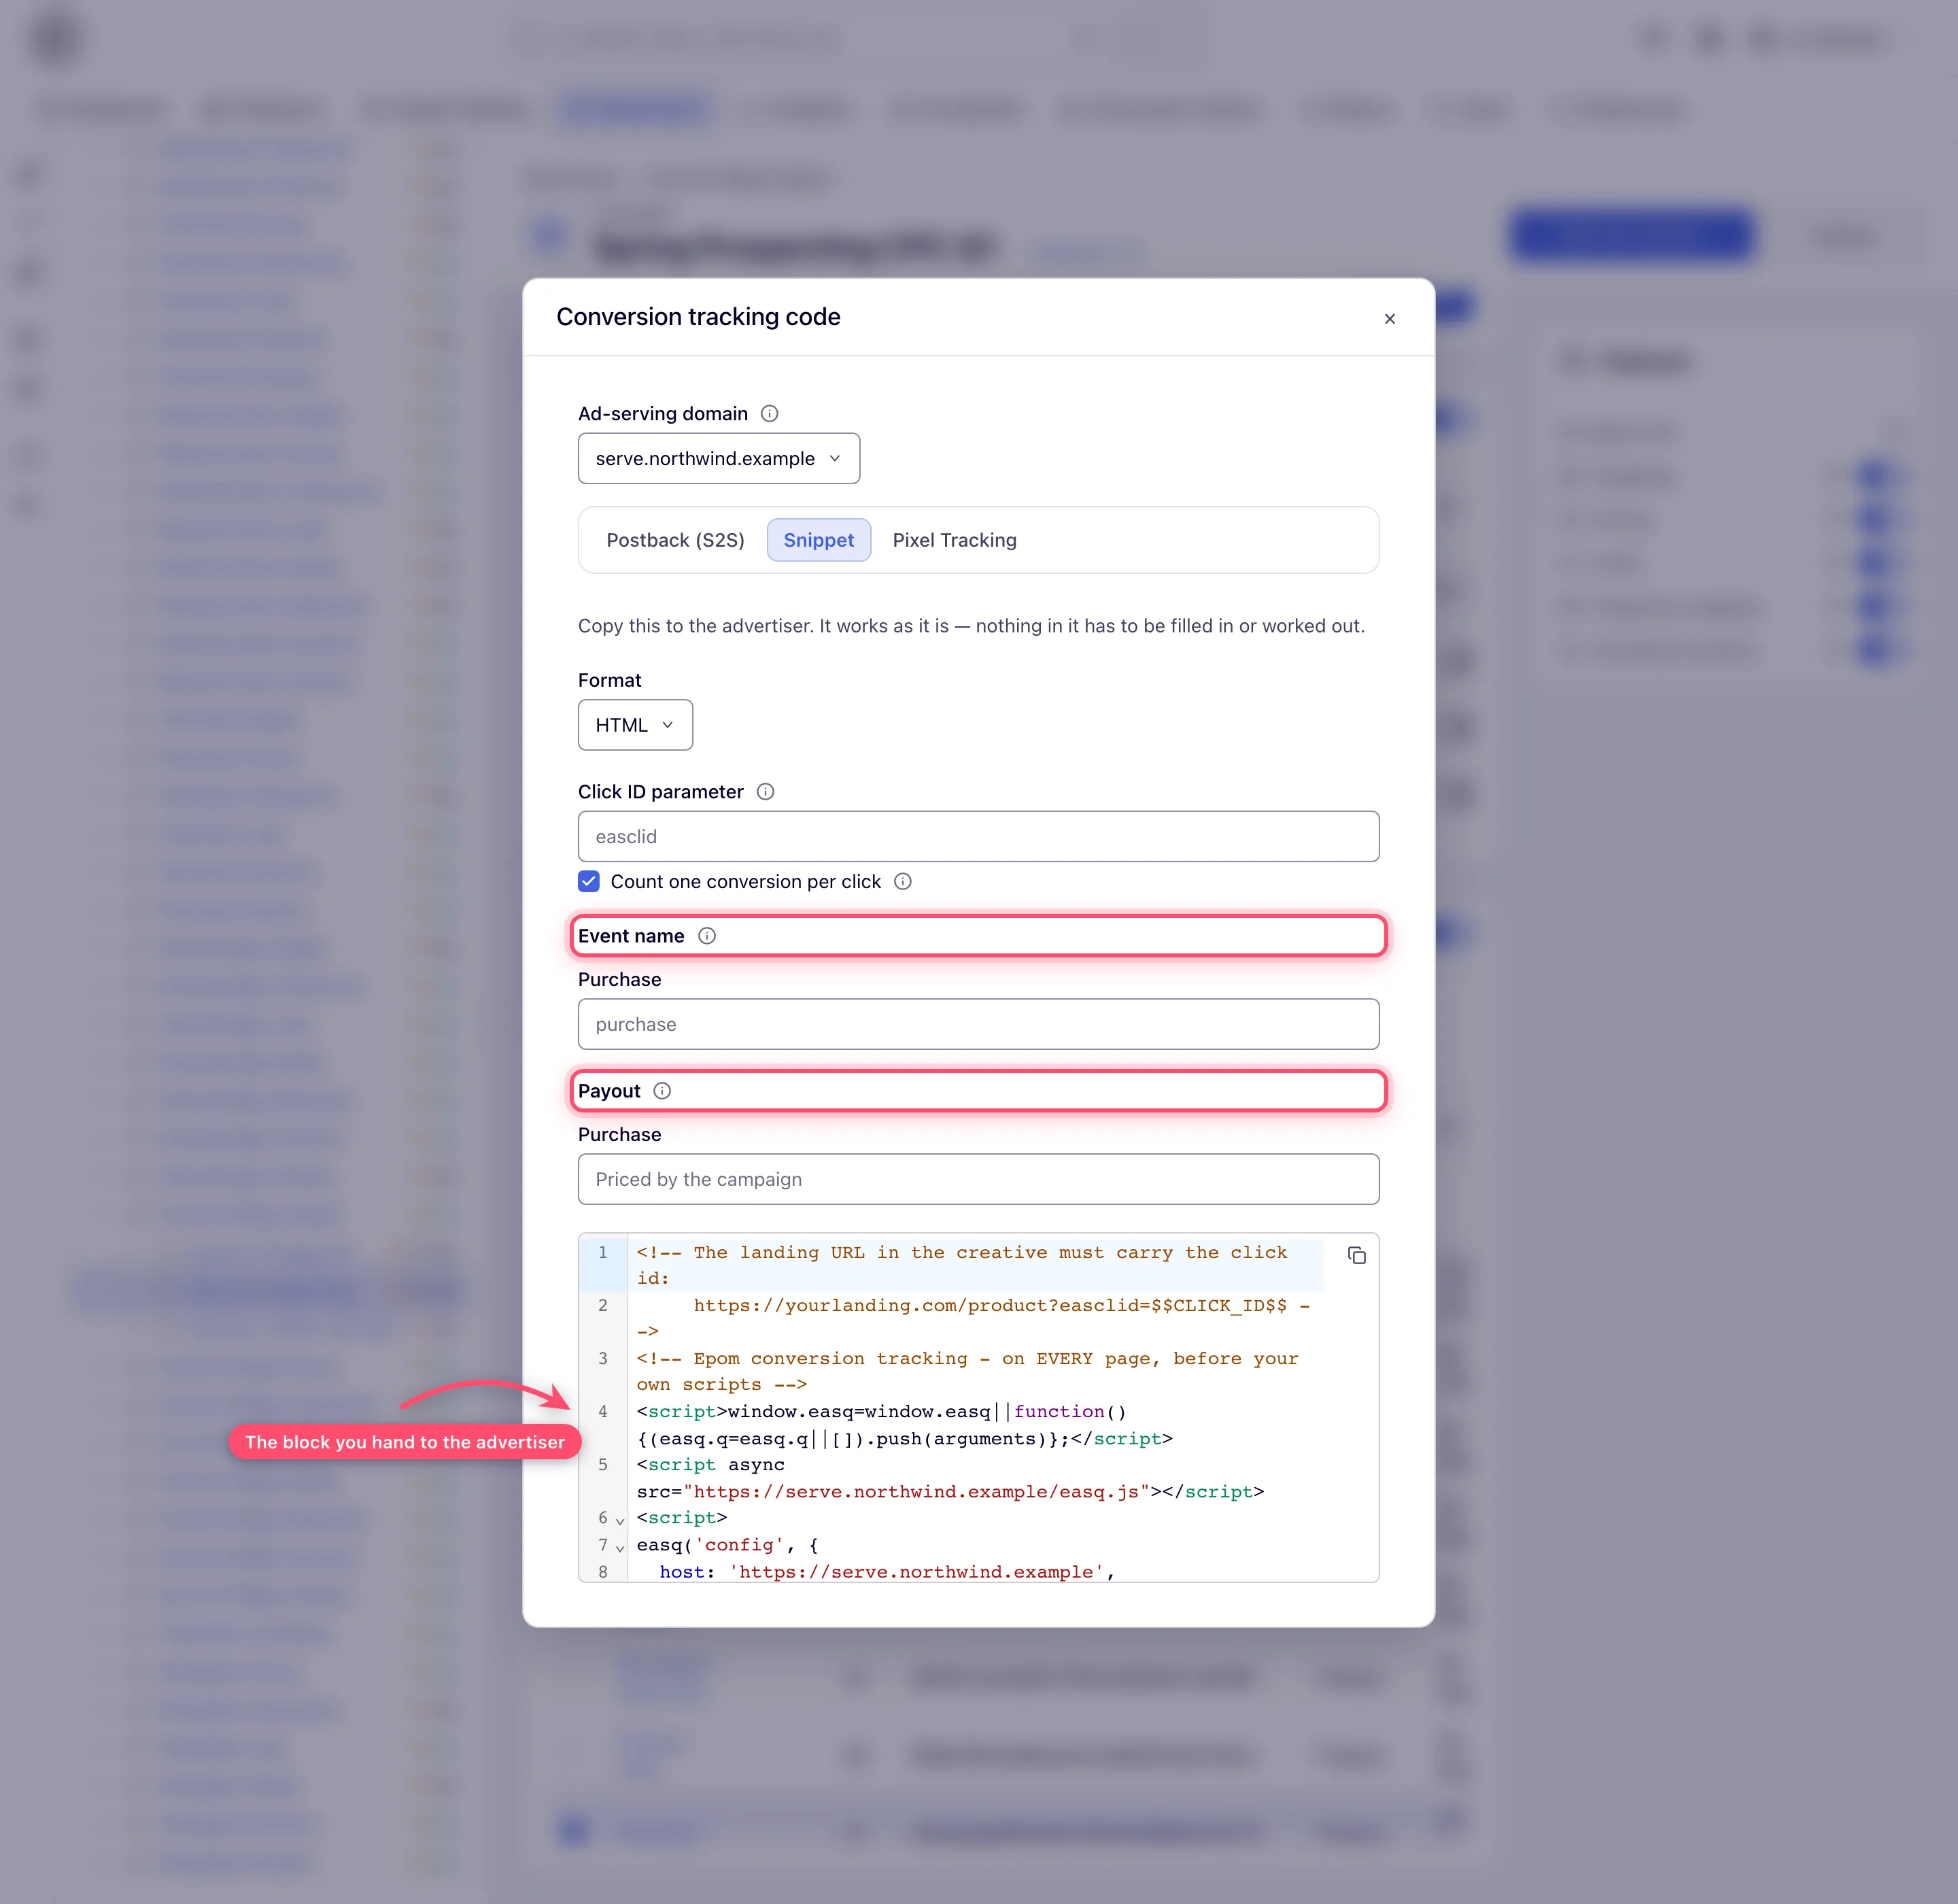This screenshot has height=1904, width=1958.
Task: Click the 'Copy this to the advertiser' description
Action: (x=971, y=626)
